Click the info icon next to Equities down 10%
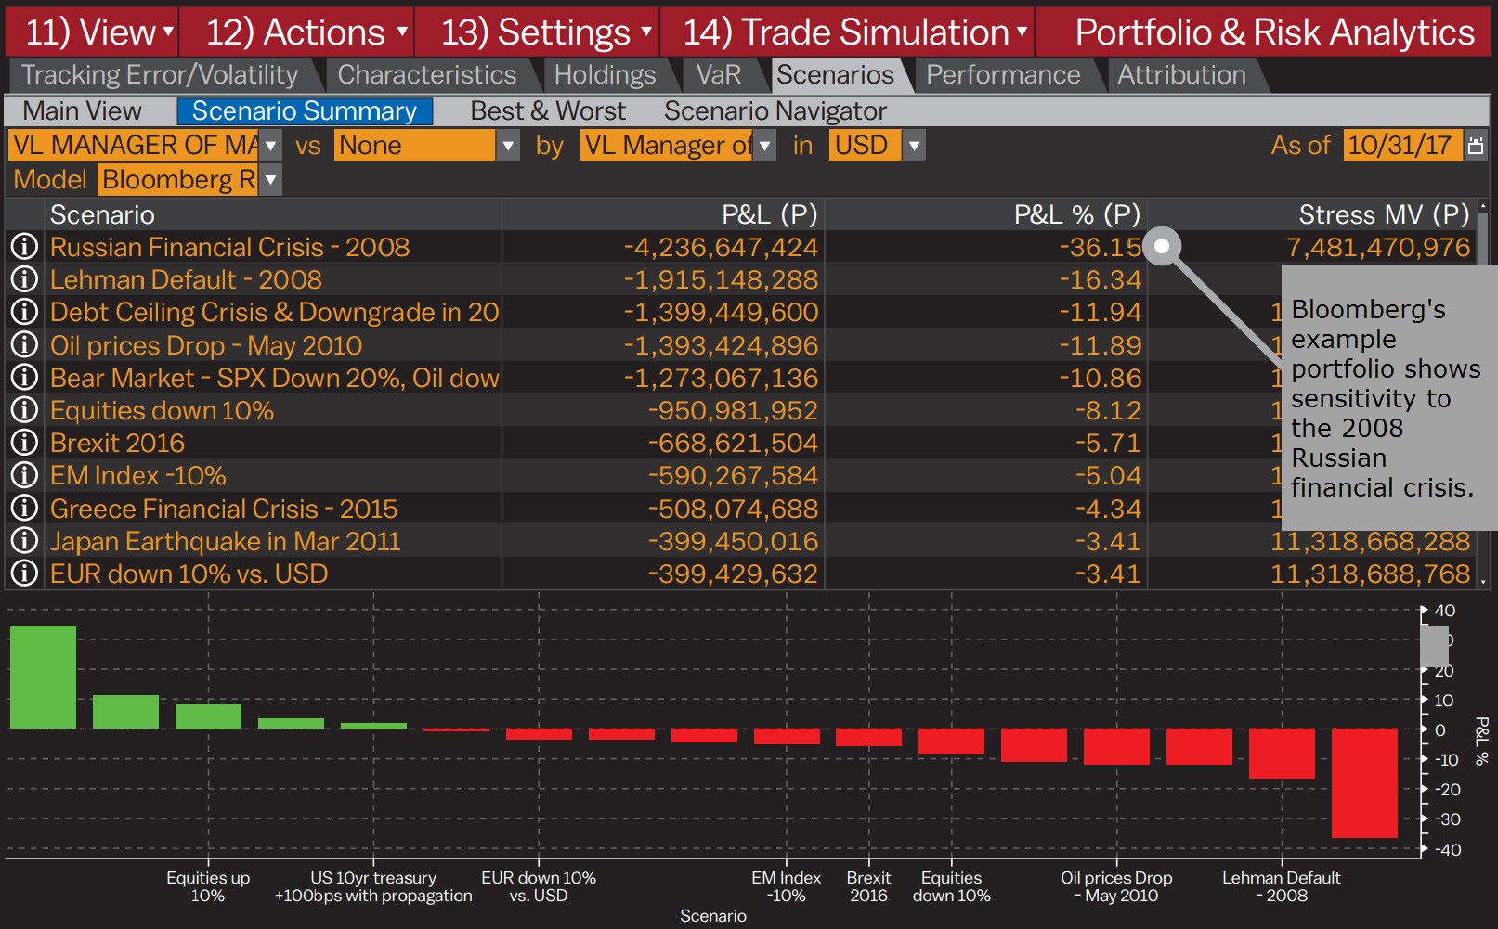Image resolution: width=1498 pixels, height=929 pixels. (x=23, y=409)
